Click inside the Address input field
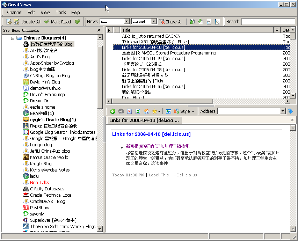 249,111
